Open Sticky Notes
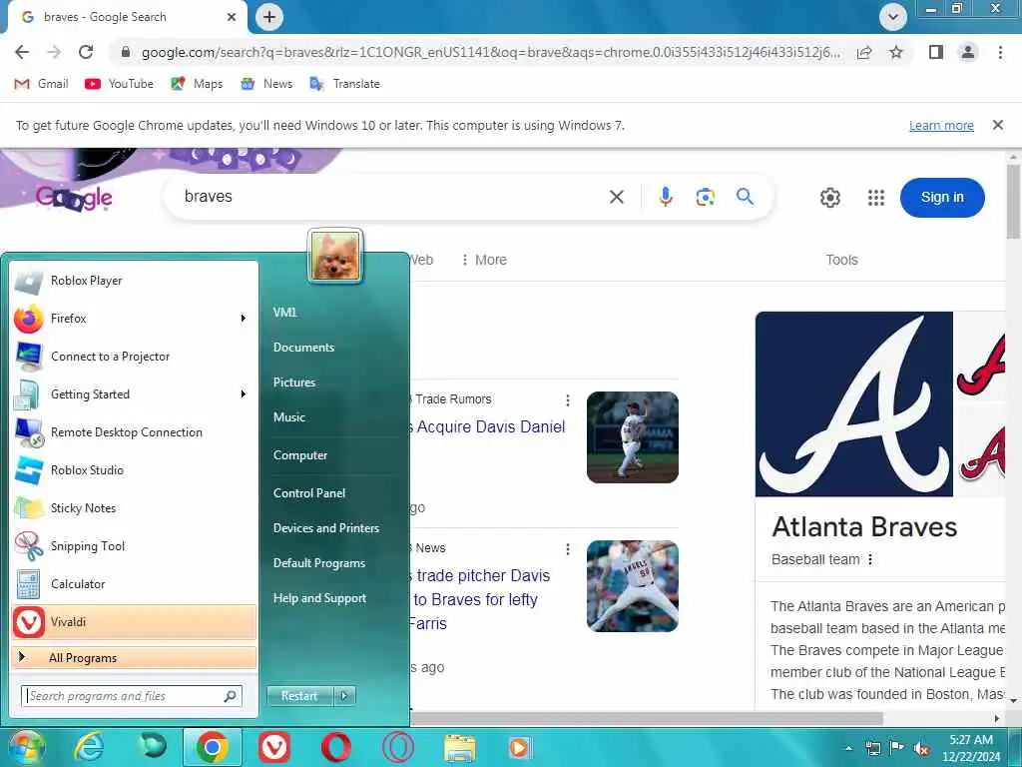 point(134,507)
